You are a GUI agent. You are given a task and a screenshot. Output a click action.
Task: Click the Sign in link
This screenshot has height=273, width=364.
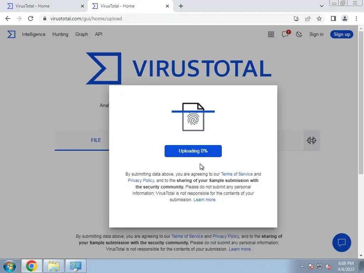pyautogui.click(x=316, y=34)
